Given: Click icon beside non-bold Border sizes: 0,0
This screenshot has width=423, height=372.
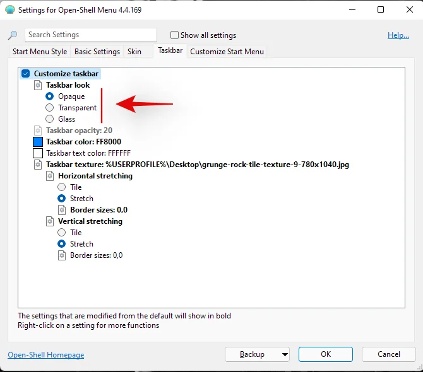Looking at the screenshot, I should tap(62, 255).
